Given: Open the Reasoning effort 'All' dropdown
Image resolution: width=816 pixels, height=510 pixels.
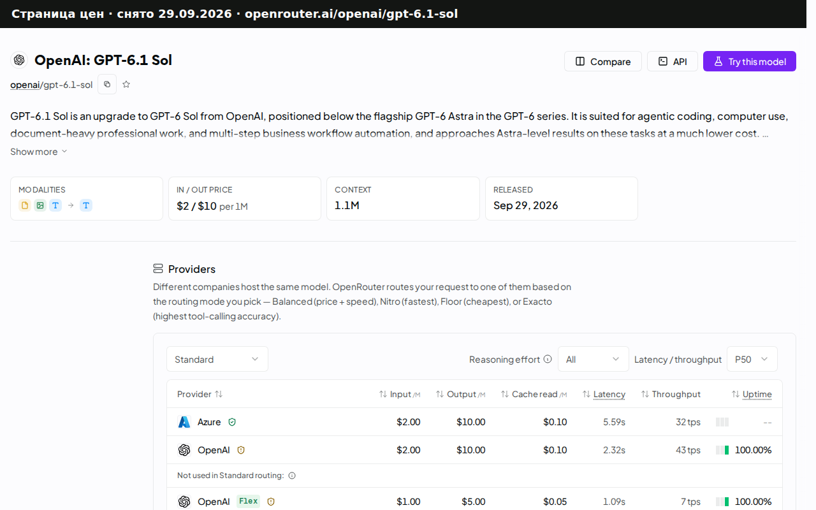Looking at the screenshot, I should tap(594, 359).
